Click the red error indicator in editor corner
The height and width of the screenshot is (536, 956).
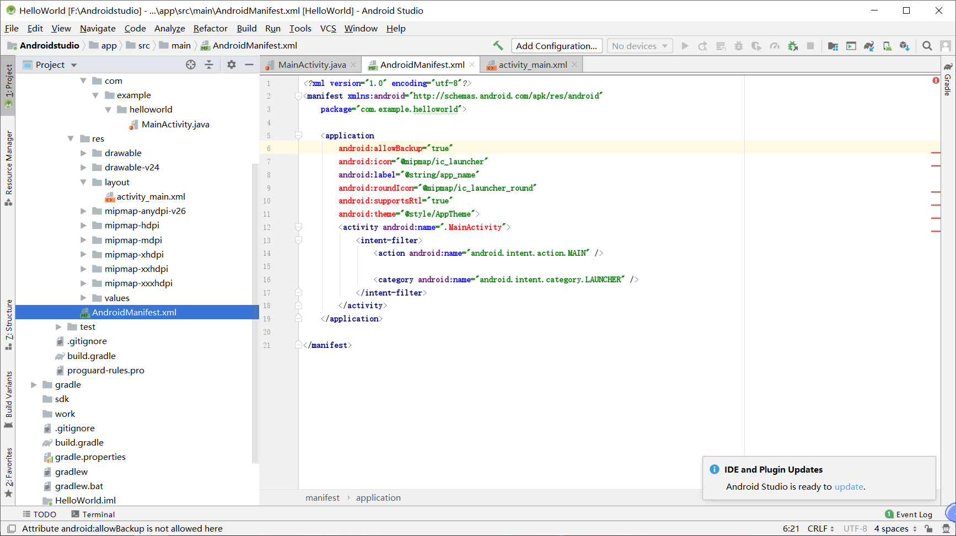936,81
